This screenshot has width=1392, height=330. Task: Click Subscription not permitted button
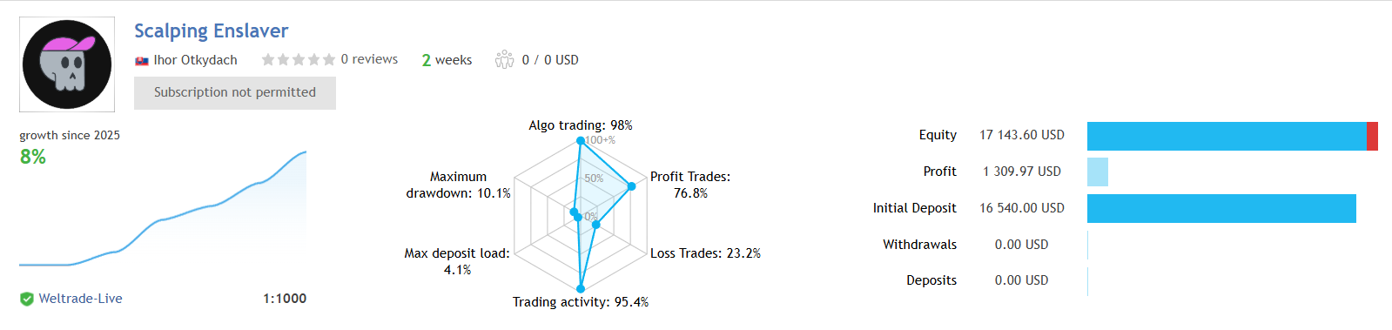point(235,92)
